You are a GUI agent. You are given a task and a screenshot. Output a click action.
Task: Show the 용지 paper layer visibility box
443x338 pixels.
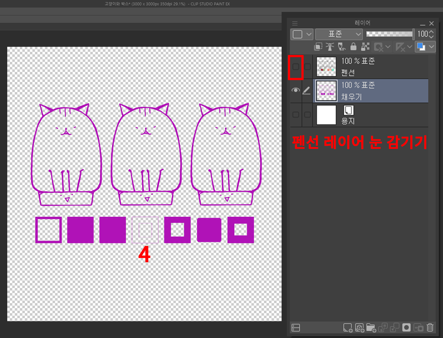point(296,115)
